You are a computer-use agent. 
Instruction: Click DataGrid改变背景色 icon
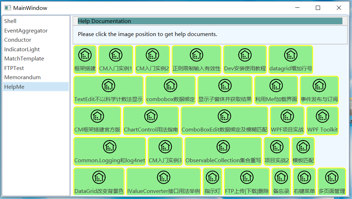pyautogui.click(x=99, y=177)
